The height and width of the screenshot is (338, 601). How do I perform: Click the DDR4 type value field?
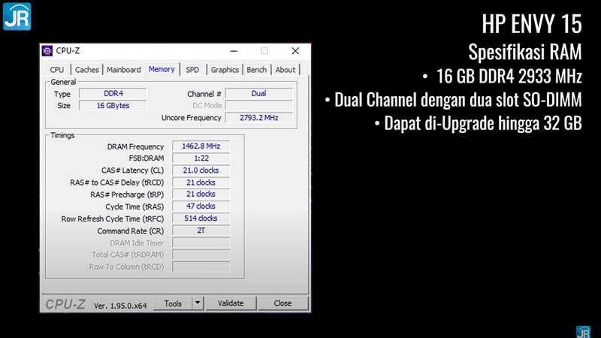pyautogui.click(x=113, y=93)
